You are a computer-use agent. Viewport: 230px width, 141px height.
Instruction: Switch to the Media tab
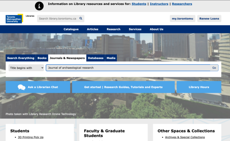(111, 58)
